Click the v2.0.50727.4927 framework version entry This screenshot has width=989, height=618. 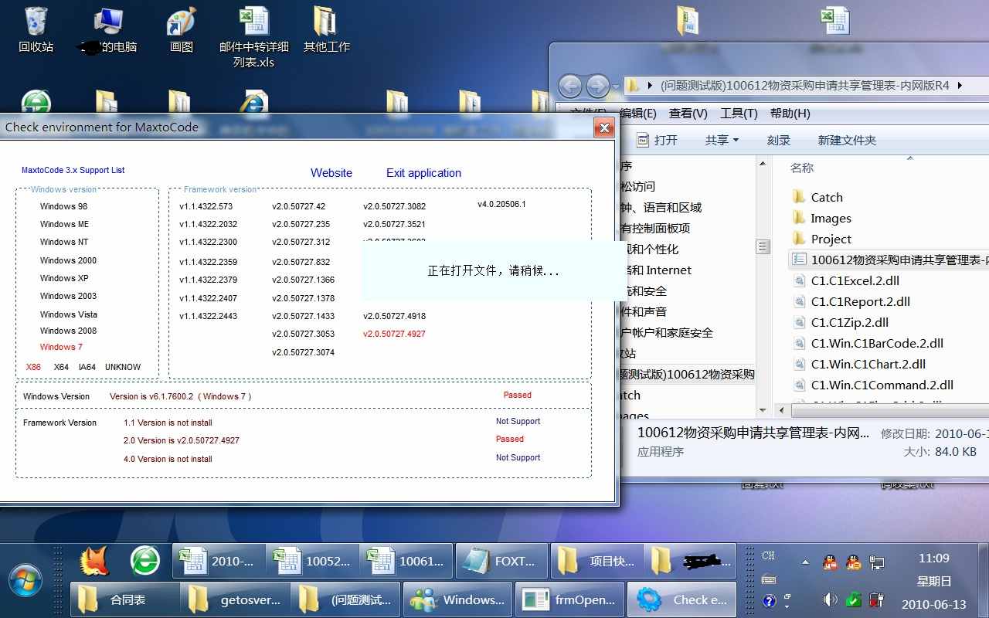pyautogui.click(x=394, y=334)
